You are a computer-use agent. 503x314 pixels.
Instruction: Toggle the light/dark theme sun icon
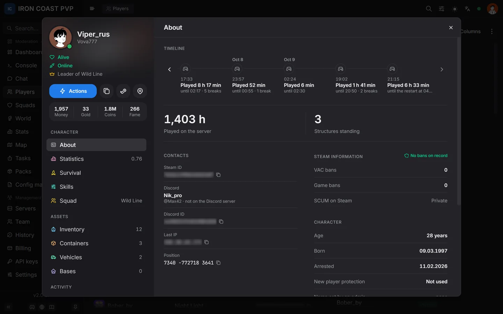pyautogui.click(x=454, y=9)
